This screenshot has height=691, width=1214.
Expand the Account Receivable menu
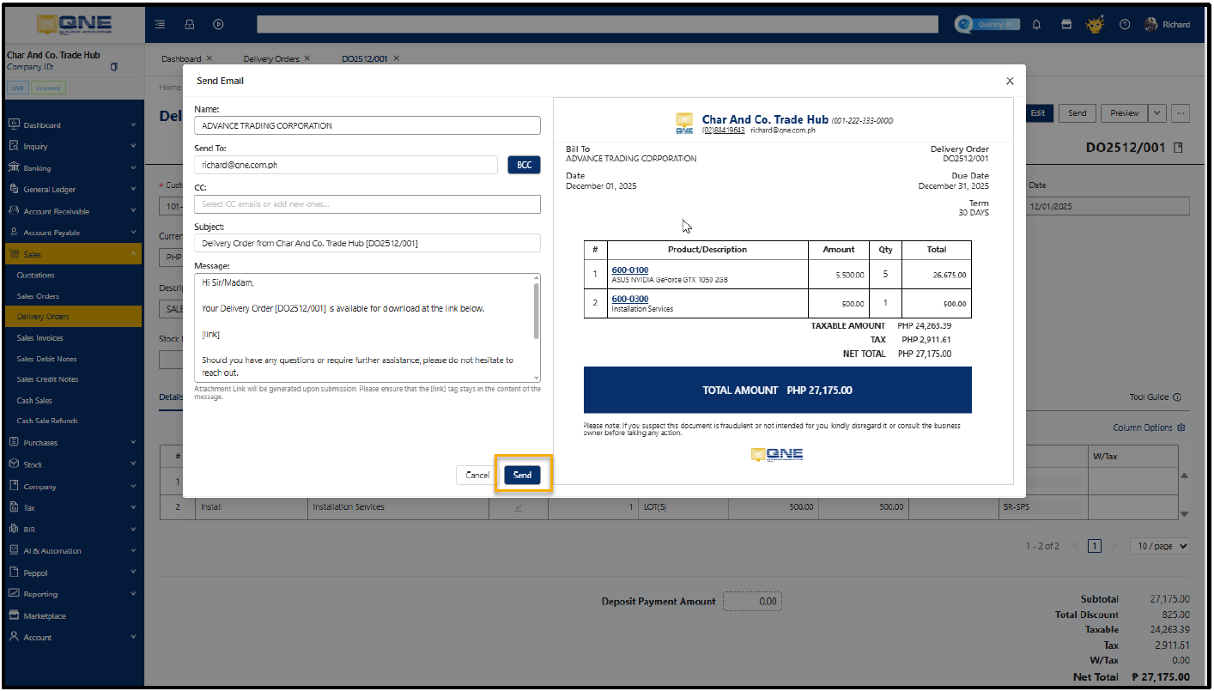[x=72, y=211]
